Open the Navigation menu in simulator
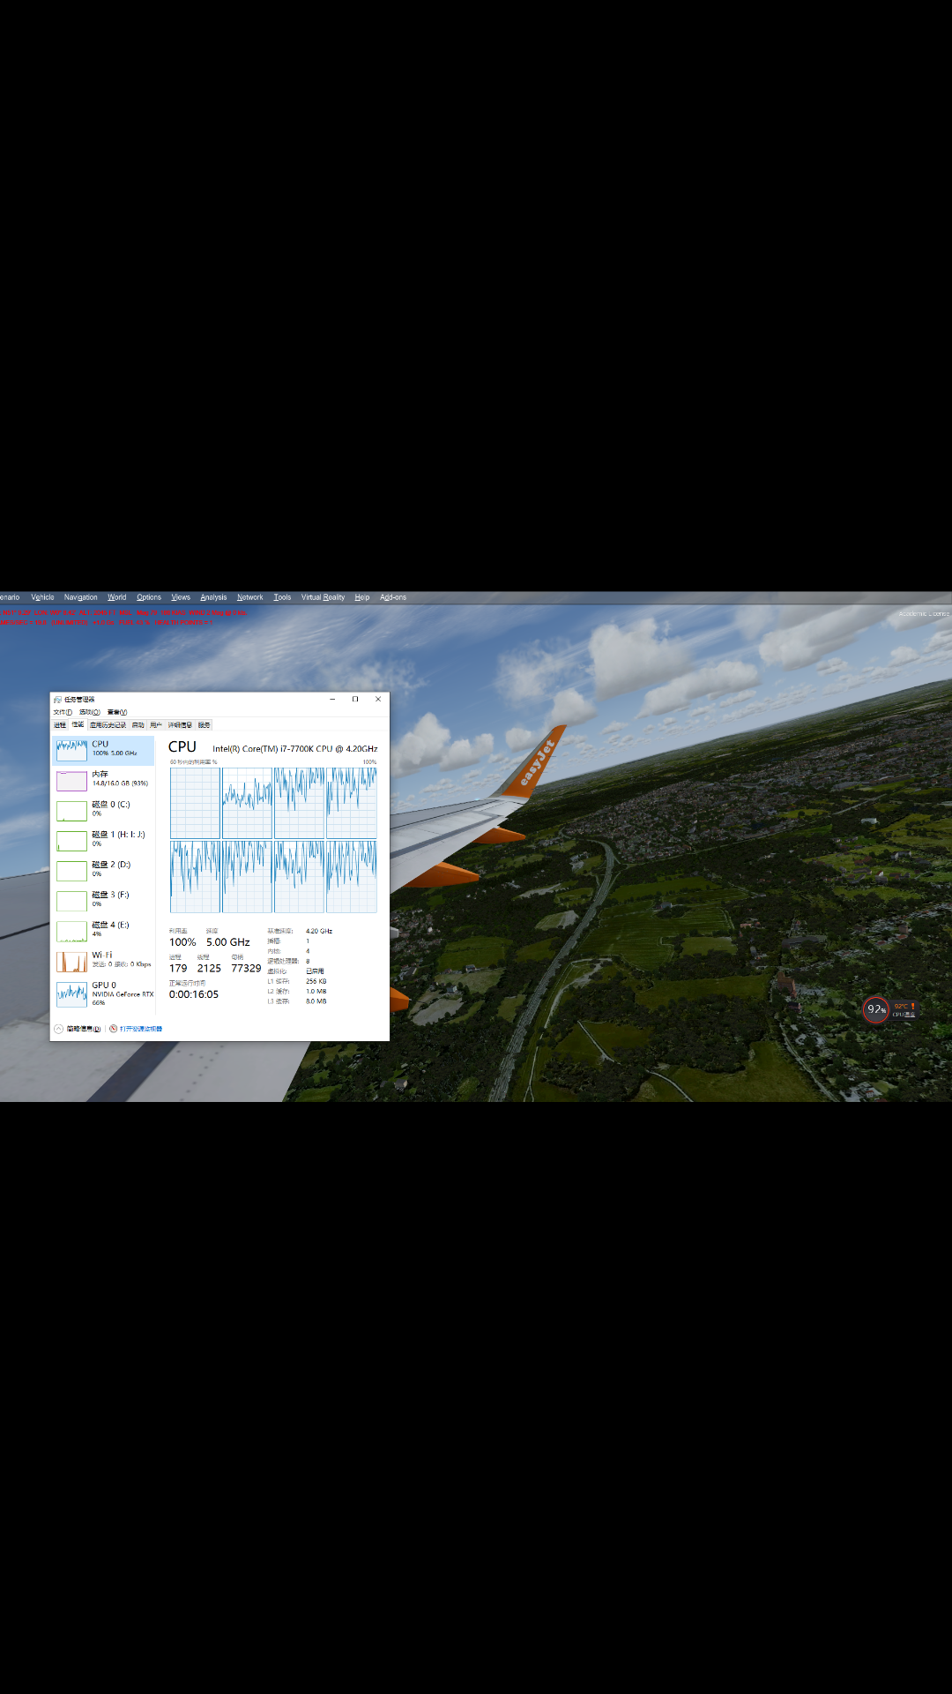The image size is (952, 1694). (80, 597)
